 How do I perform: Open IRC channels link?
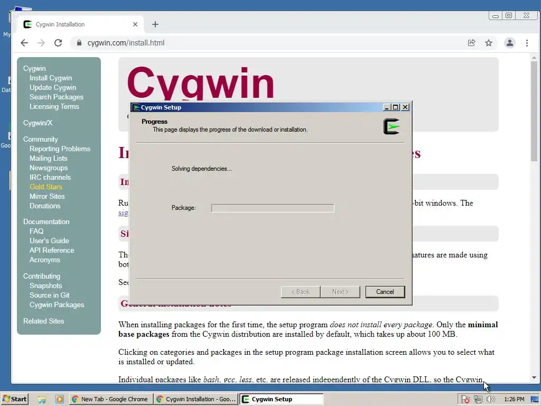point(50,177)
